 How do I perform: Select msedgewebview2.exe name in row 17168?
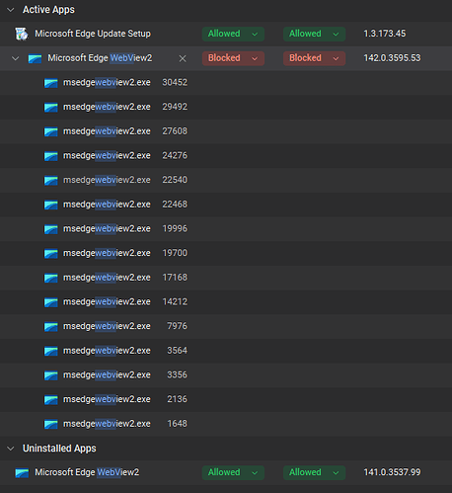tap(107, 278)
